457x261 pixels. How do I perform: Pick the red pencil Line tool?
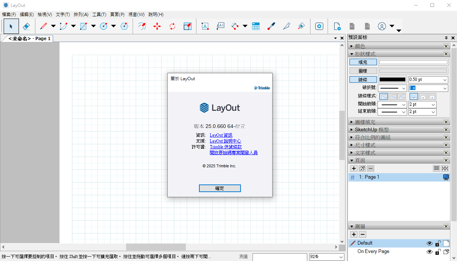[43, 26]
